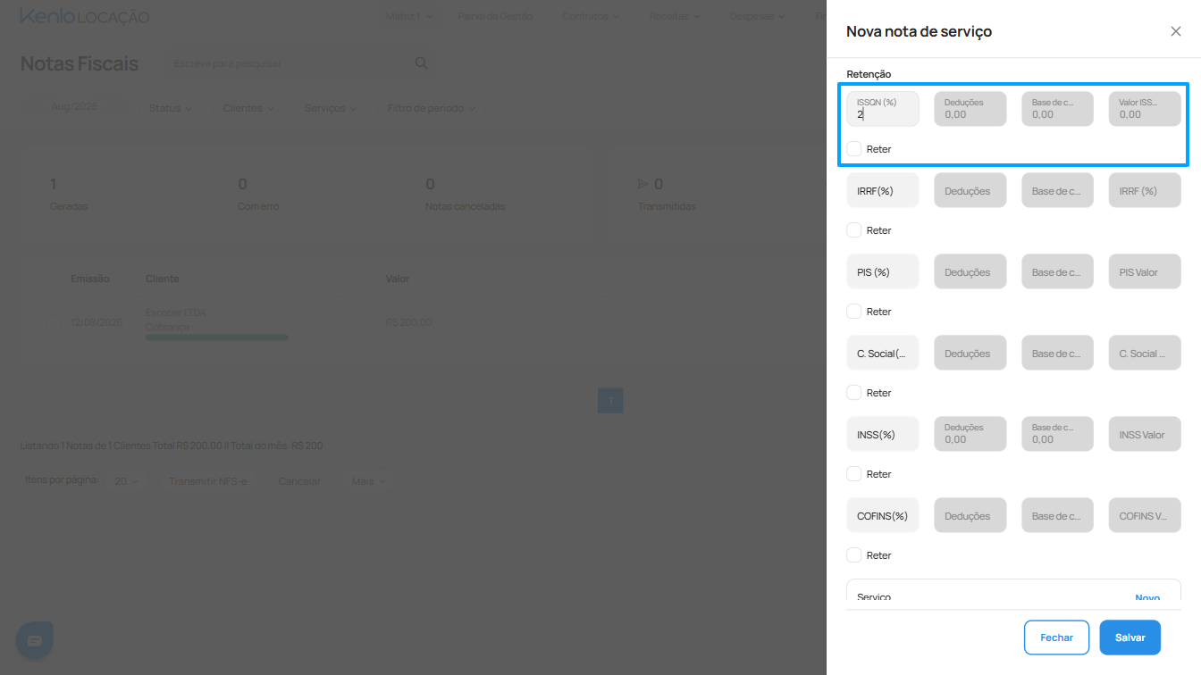Screen dimensions: 1201x675
Task: Click the Deduções field in the IRRF row
Action: click(x=970, y=190)
